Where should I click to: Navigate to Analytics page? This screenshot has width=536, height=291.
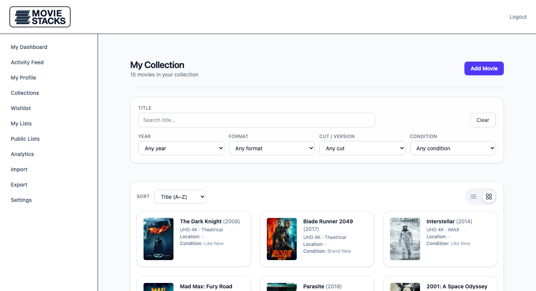click(x=22, y=154)
